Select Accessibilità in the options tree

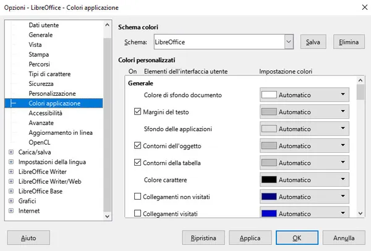pos(45,113)
